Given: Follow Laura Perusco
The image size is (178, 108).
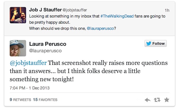Looking at the screenshot, I should click(x=155, y=43).
